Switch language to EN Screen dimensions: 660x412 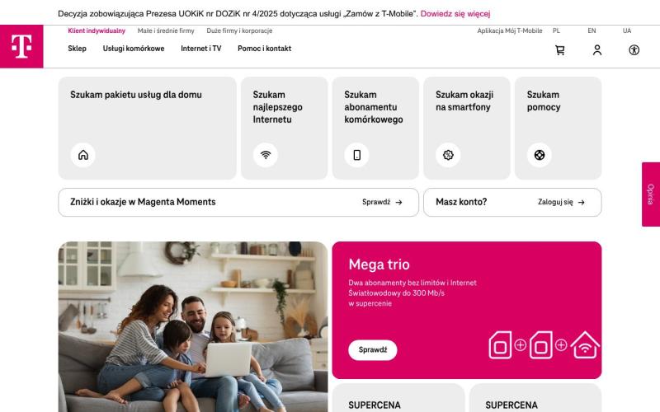[x=592, y=30]
